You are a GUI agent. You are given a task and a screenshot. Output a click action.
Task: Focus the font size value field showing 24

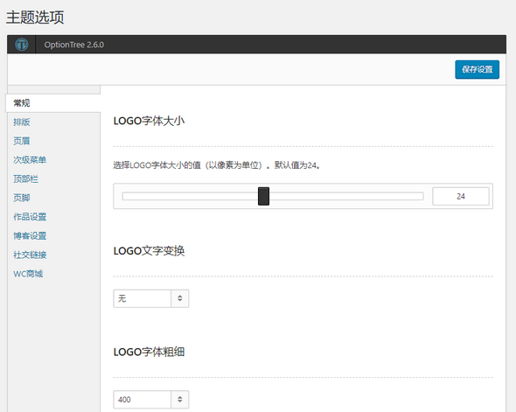461,197
